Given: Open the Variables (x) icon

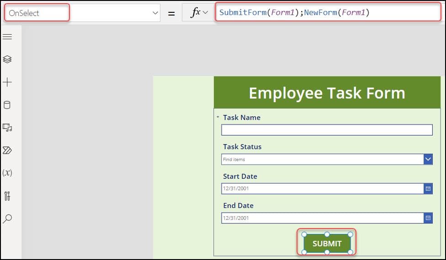Looking at the screenshot, I should pos(7,173).
